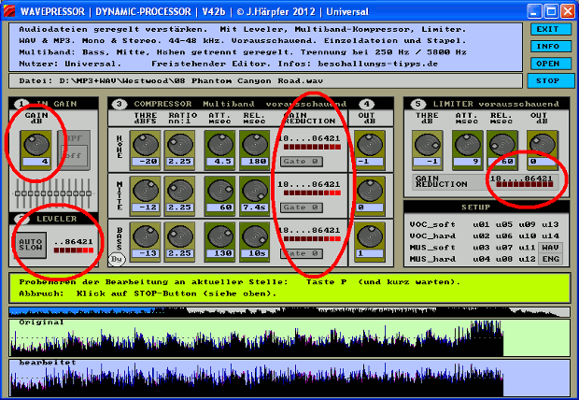Click the Höhe attack knob showing 4.5
579x400 pixels.
point(220,145)
